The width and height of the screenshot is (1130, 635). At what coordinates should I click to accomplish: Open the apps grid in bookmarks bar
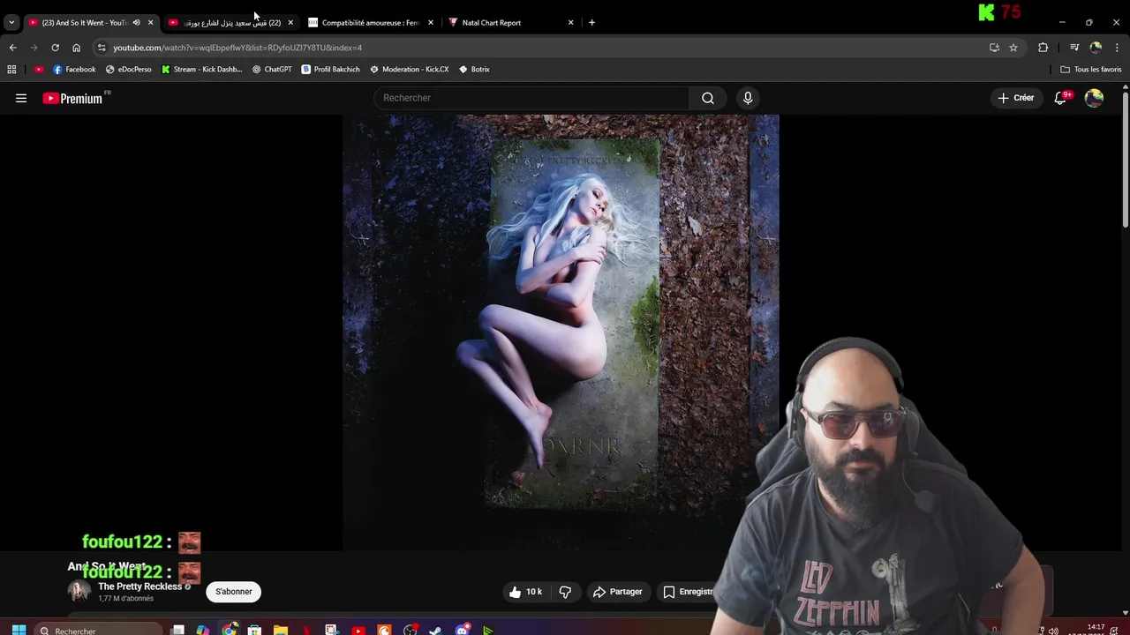coord(11,69)
